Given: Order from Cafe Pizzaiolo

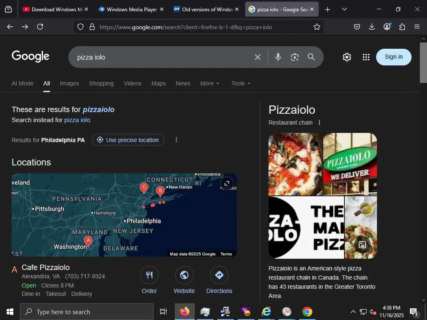Looking at the screenshot, I should [149, 280].
